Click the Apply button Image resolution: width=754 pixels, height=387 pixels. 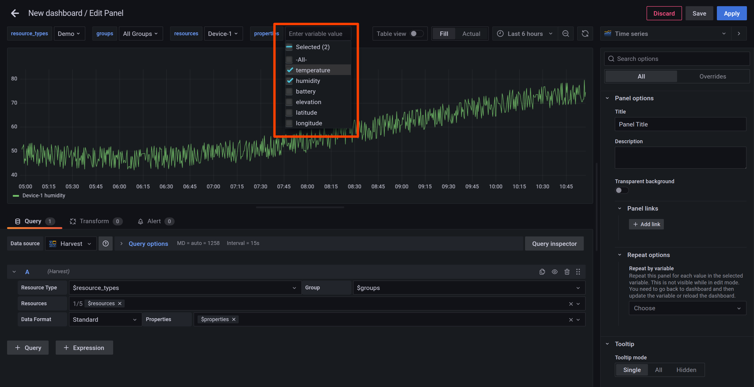pyautogui.click(x=732, y=13)
